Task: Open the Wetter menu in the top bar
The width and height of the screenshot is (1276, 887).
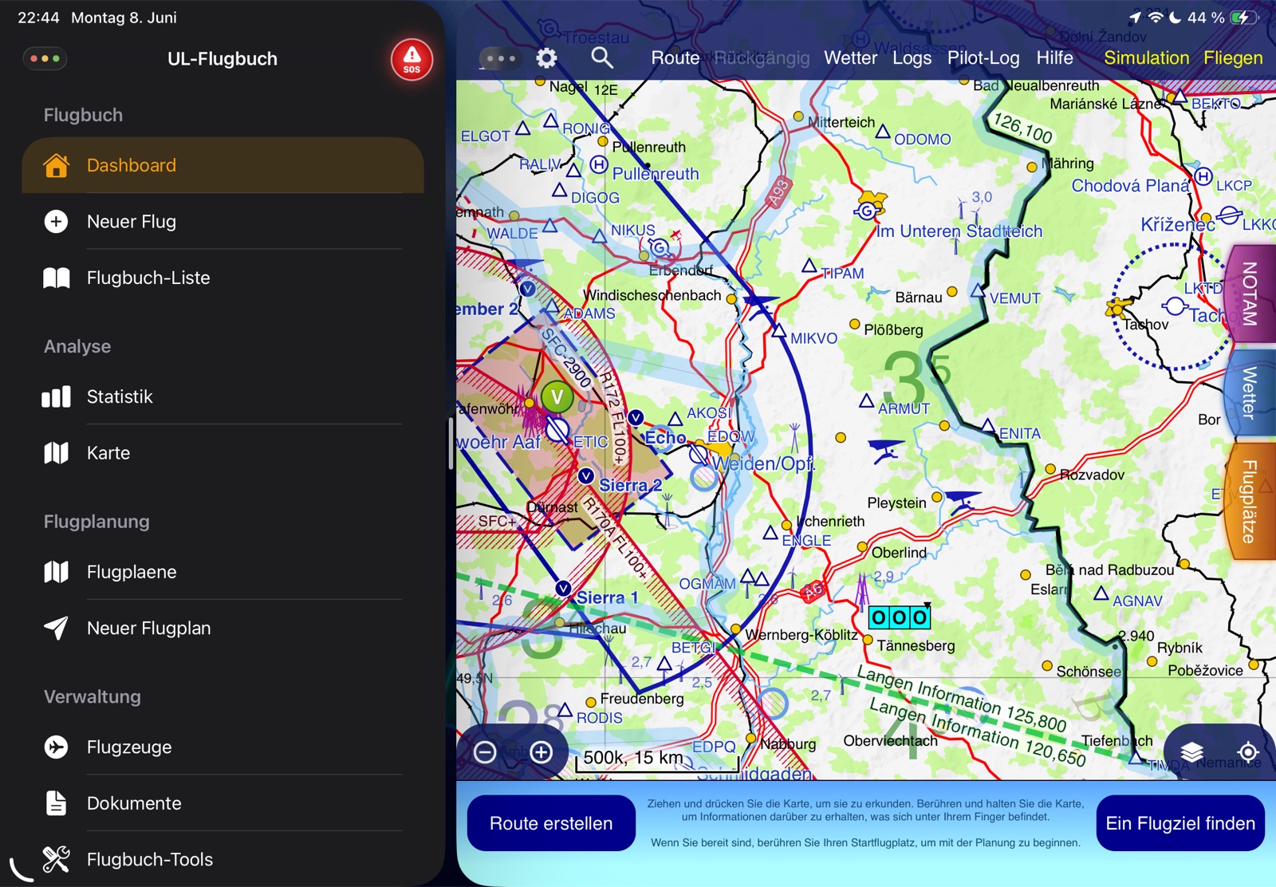Action: coord(850,57)
